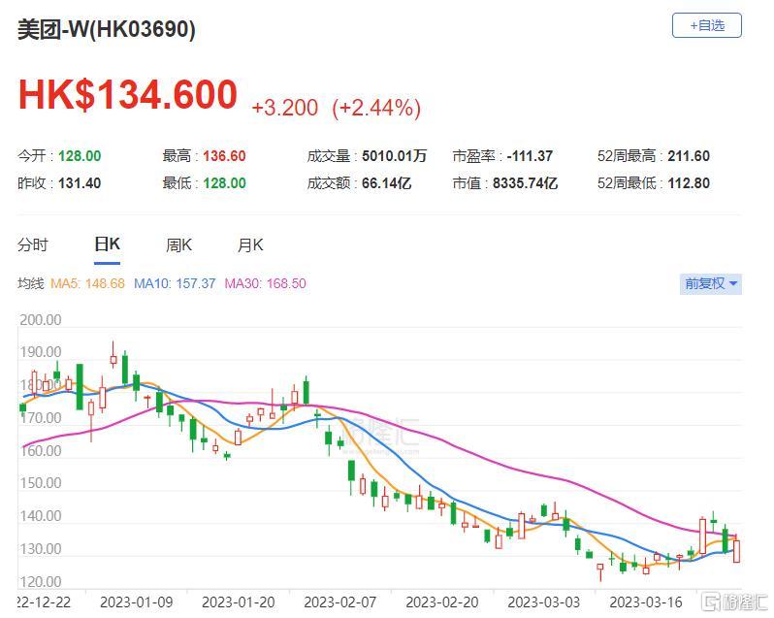Viewport: 774px width, 618px height.
Task: Click the 140.00 y-axis label
Action: pos(41,516)
